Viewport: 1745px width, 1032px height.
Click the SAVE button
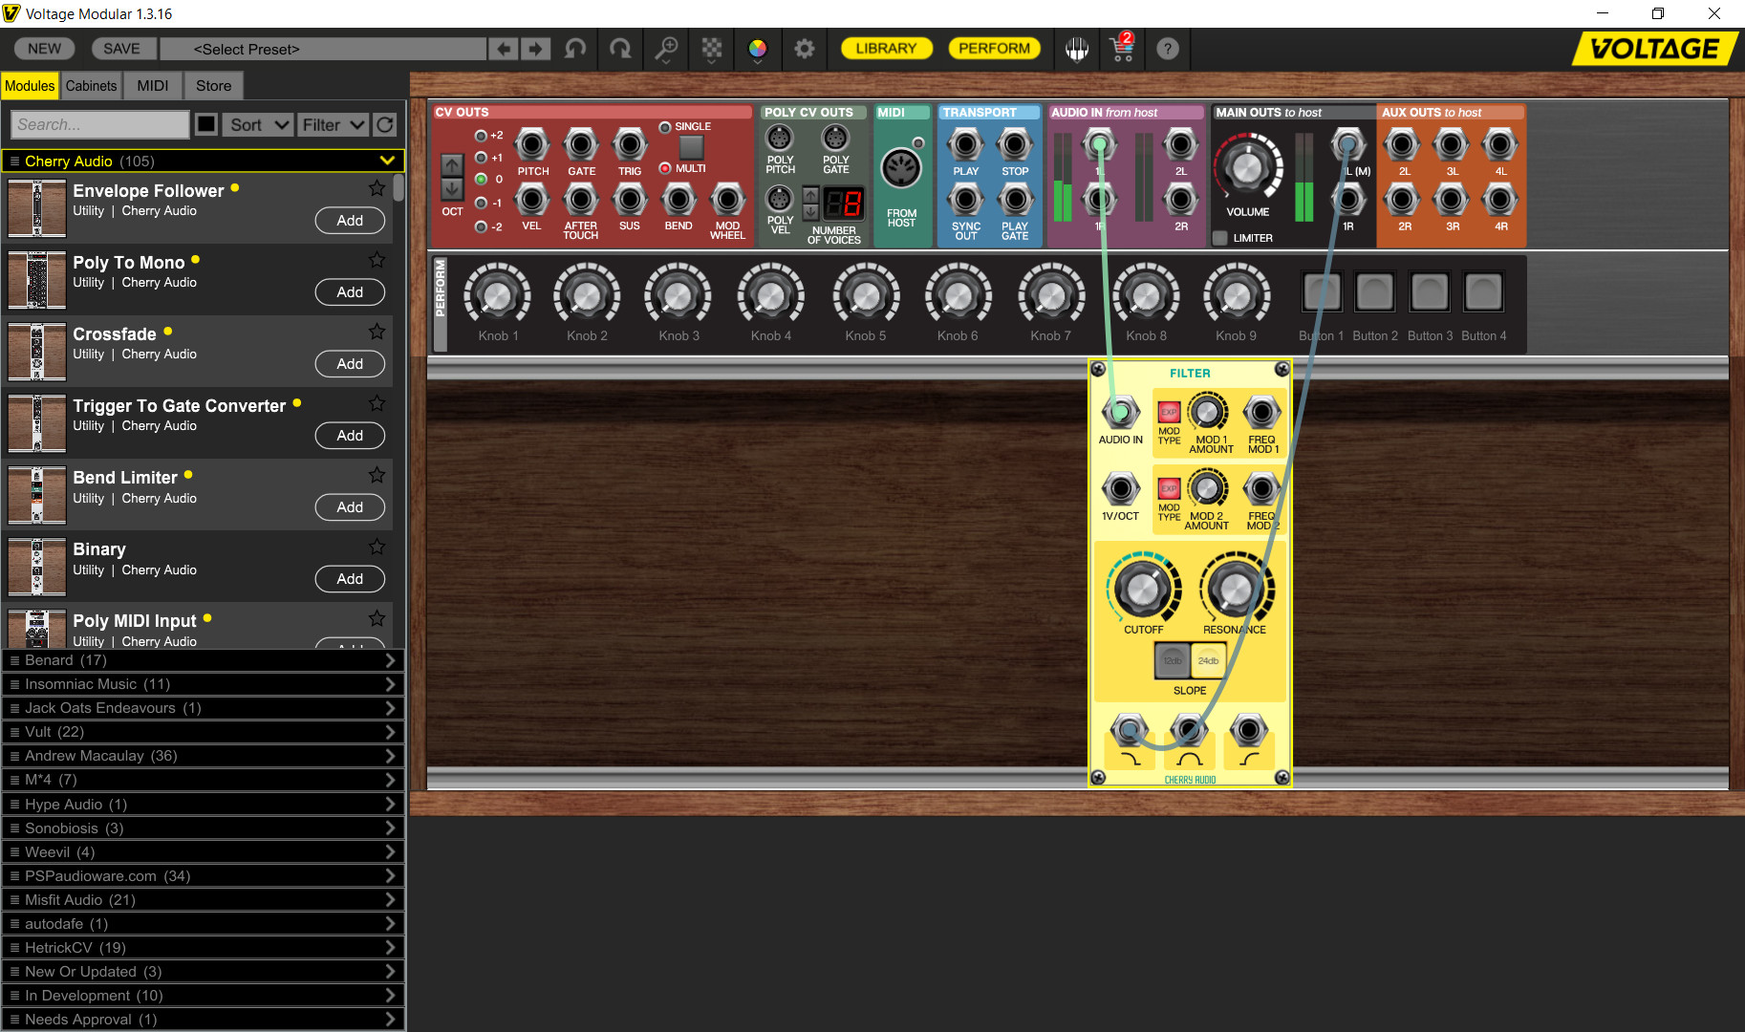coord(121,49)
